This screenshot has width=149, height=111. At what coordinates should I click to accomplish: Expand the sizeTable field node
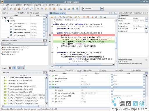click(x=53, y=99)
